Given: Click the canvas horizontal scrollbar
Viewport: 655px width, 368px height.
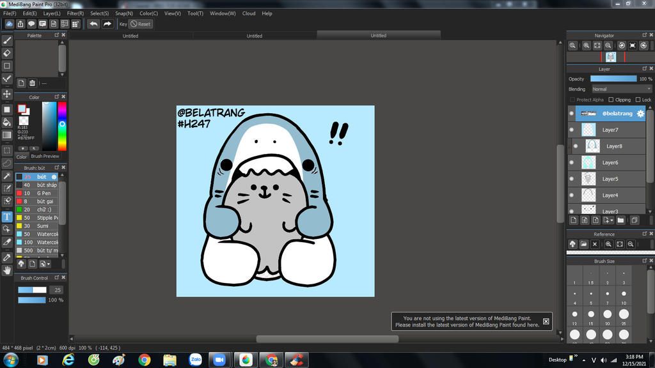Looking at the screenshot, I should click(x=327, y=339).
